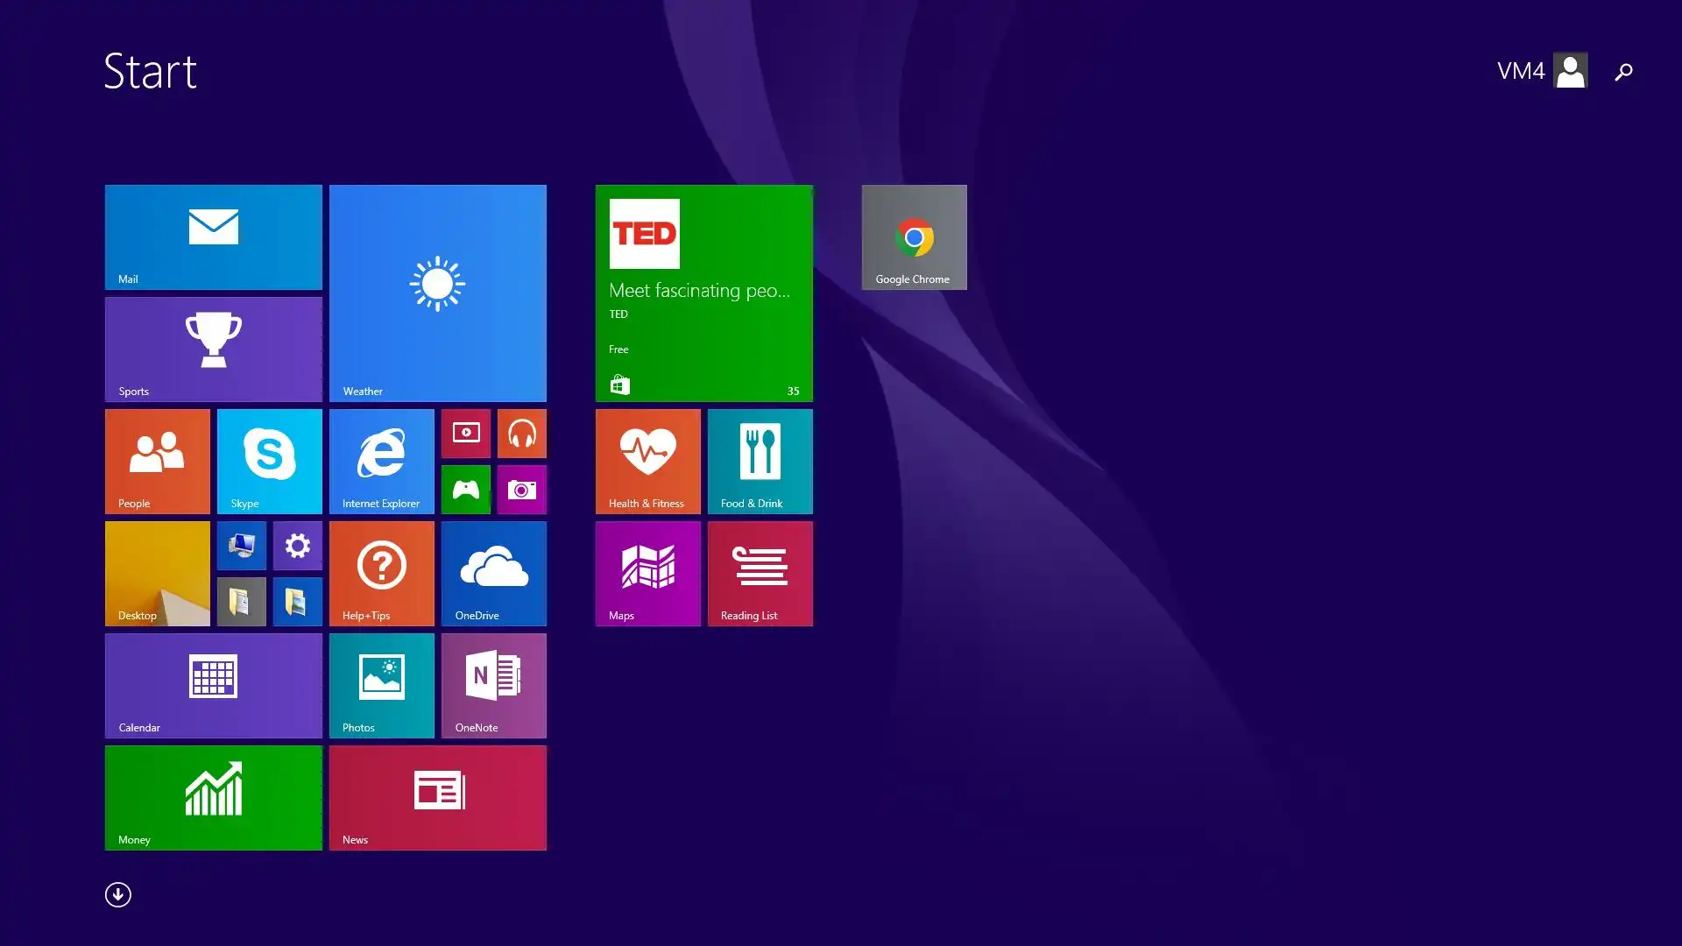Open the Weather tile

tap(437, 293)
